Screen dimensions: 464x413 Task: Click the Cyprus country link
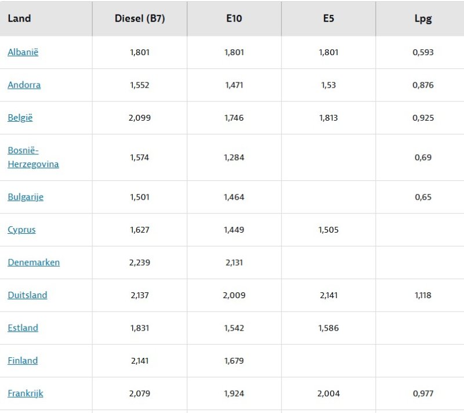[x=21, y=230]
